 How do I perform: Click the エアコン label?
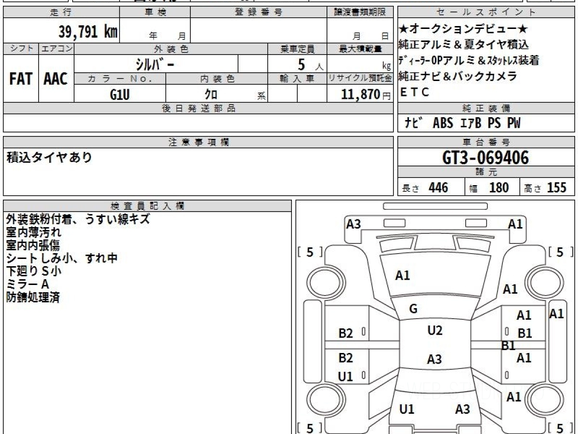(x=56, y=49)
